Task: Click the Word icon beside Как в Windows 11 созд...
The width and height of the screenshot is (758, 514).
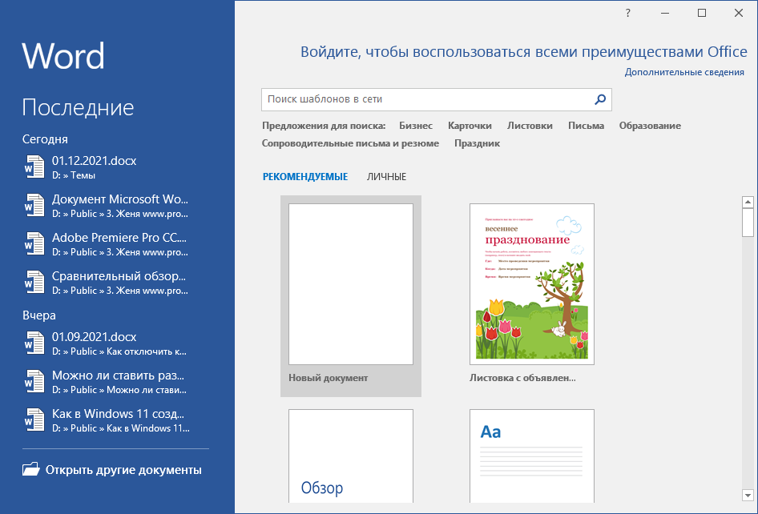Action: coord(34,420)
